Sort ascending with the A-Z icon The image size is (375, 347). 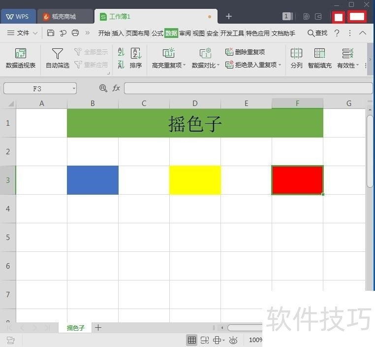point(121,52)
